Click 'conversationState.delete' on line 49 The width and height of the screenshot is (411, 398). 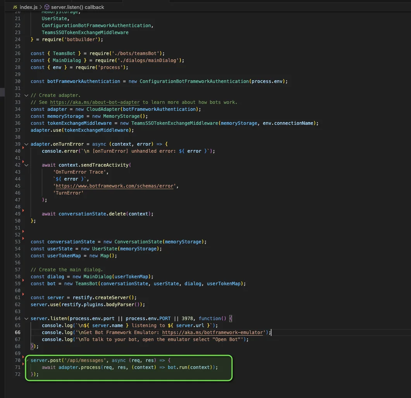92,214
